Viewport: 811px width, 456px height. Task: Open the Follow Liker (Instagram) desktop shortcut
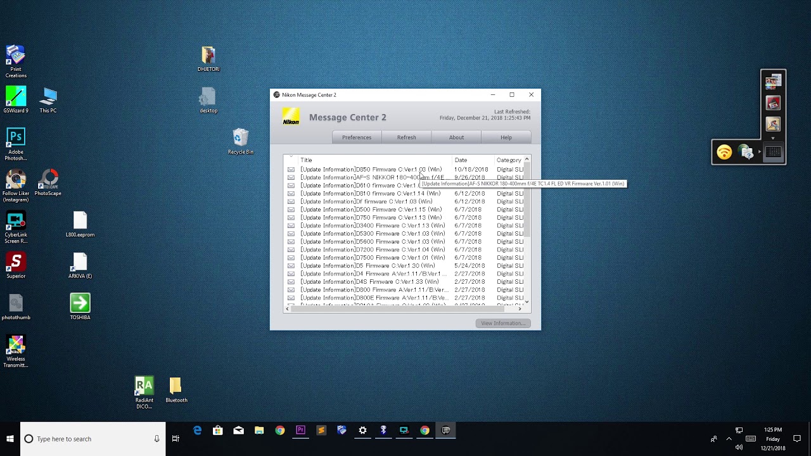tap(16, 186)
